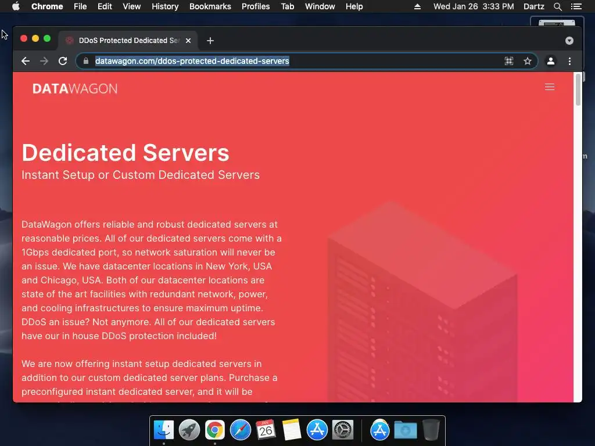
Task: Click the page vertical scrollbar thumb
Action: (578, 89)
